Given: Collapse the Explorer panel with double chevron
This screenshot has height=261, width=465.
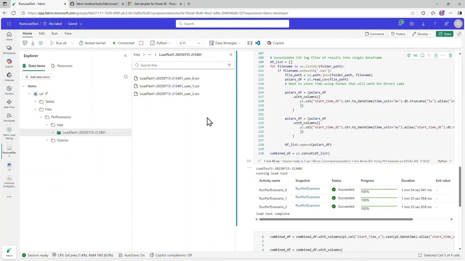Looking at the screenshot, I should point(125,55).
